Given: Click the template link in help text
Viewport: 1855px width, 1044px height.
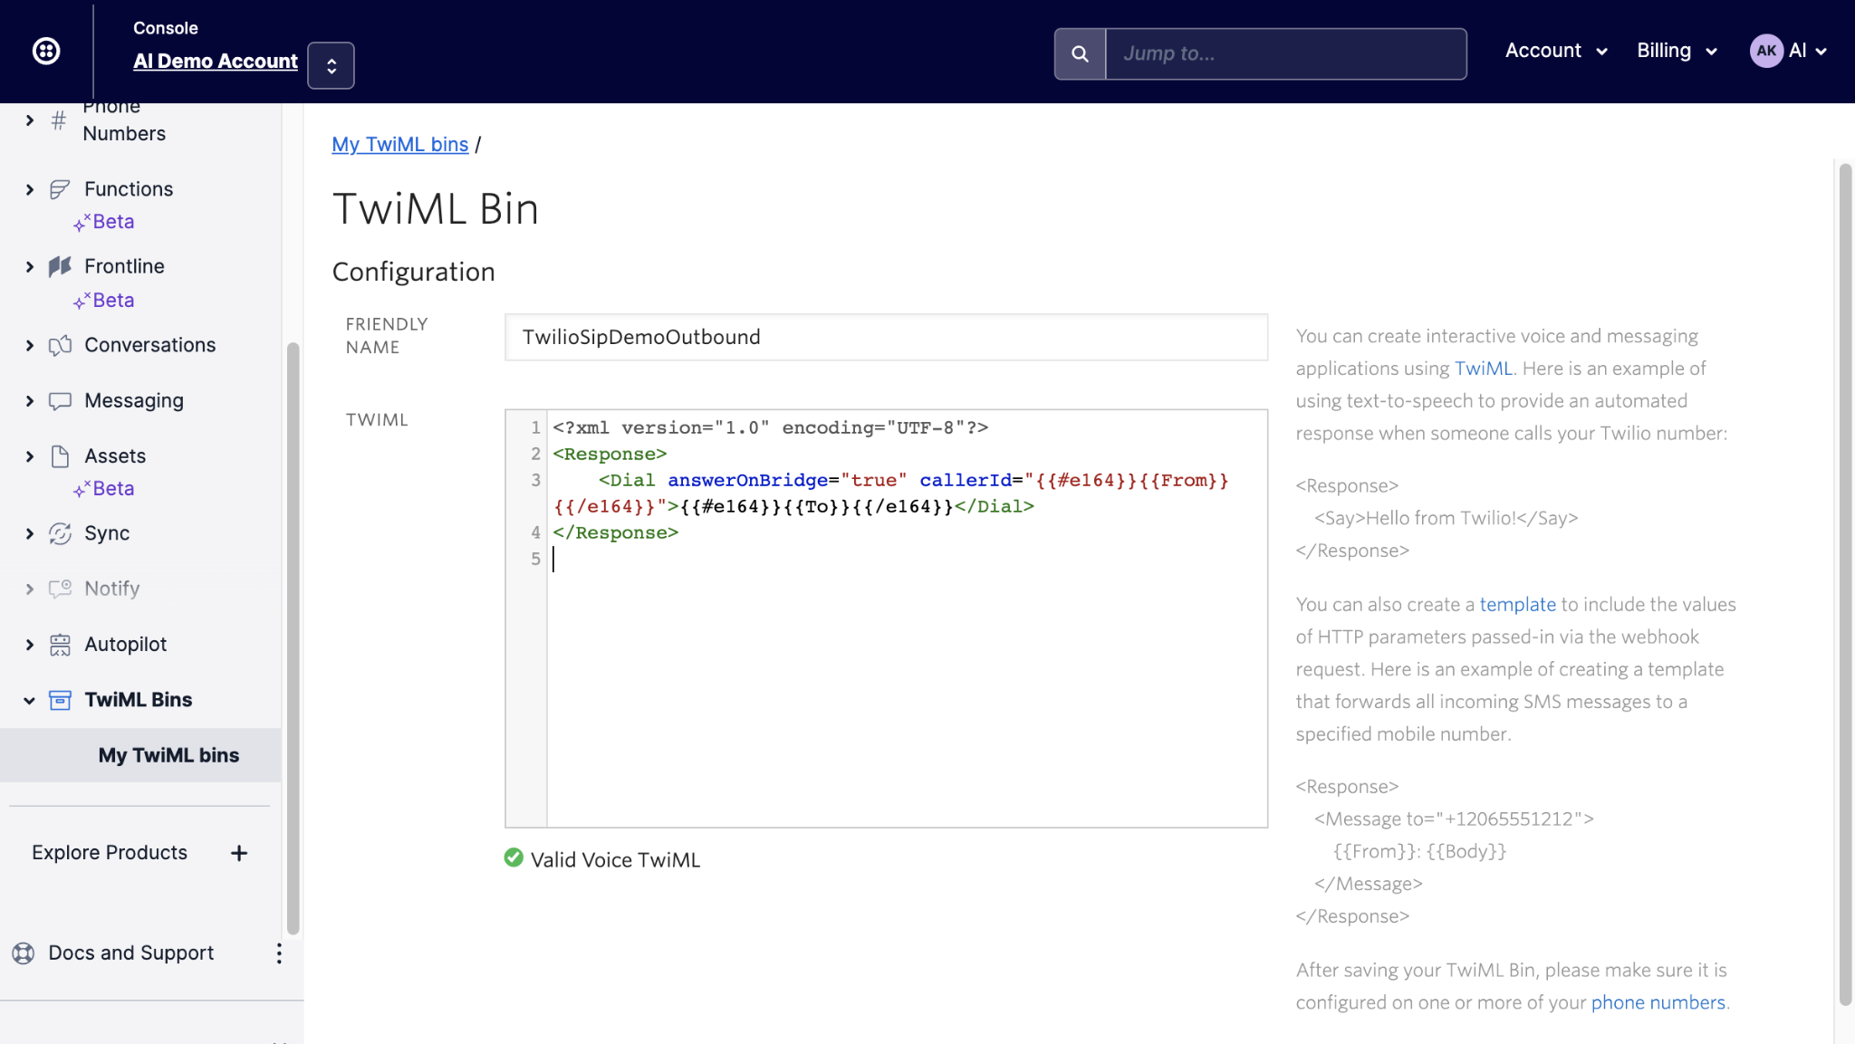Looking at the screenshot, I should click(x=1517, y=604).
